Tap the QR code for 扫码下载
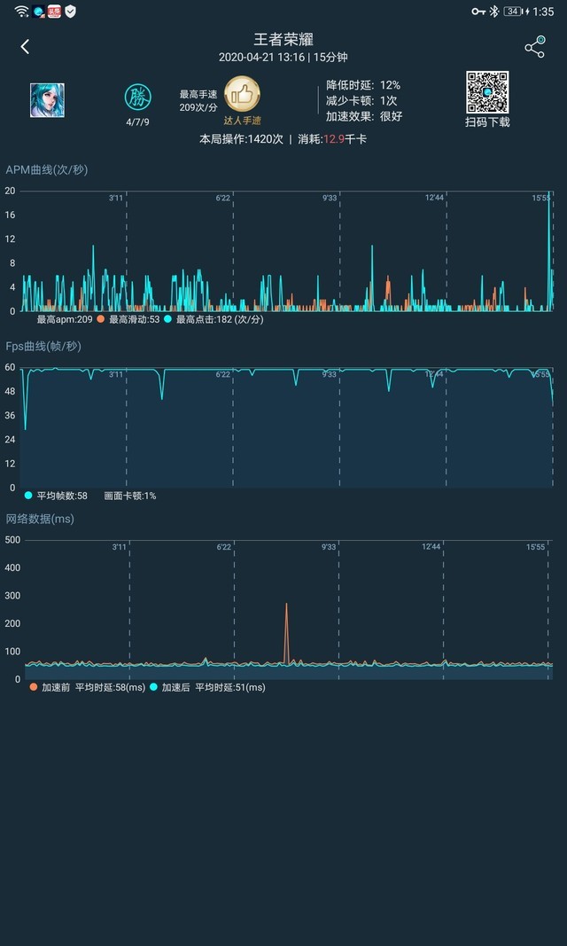567x946 pixels. pos(487,92)
